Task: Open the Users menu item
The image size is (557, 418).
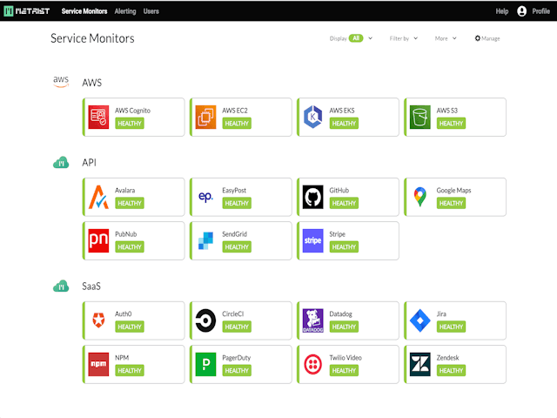Action: click(x=151, y=11)
